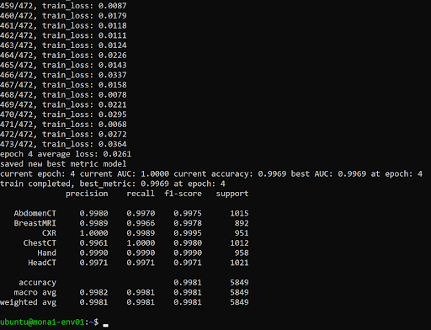
Task: Click the 'f1-score' column header
Action: (x=183, y=194)
